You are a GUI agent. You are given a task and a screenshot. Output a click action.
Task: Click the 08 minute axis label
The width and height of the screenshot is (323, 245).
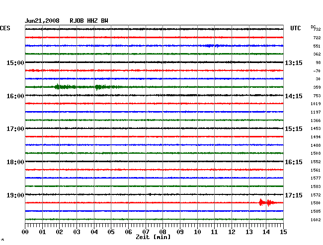point(162,232)
